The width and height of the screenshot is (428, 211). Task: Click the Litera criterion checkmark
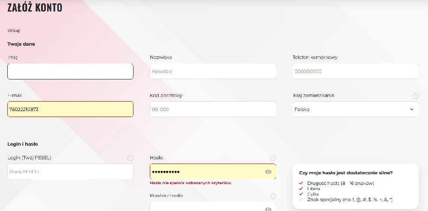click(x=301, y=189)
